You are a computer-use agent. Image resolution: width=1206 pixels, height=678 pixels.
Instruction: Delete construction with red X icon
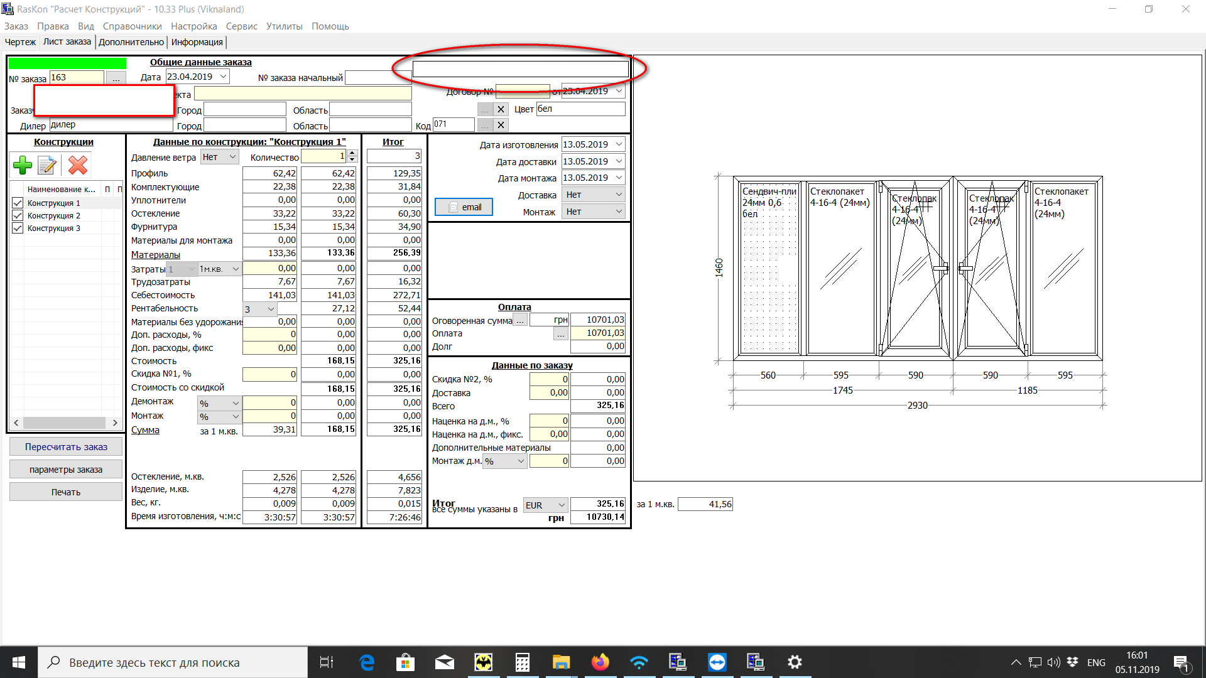[78, 166]
